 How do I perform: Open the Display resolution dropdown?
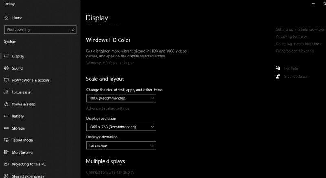click(x=121, y=127)
